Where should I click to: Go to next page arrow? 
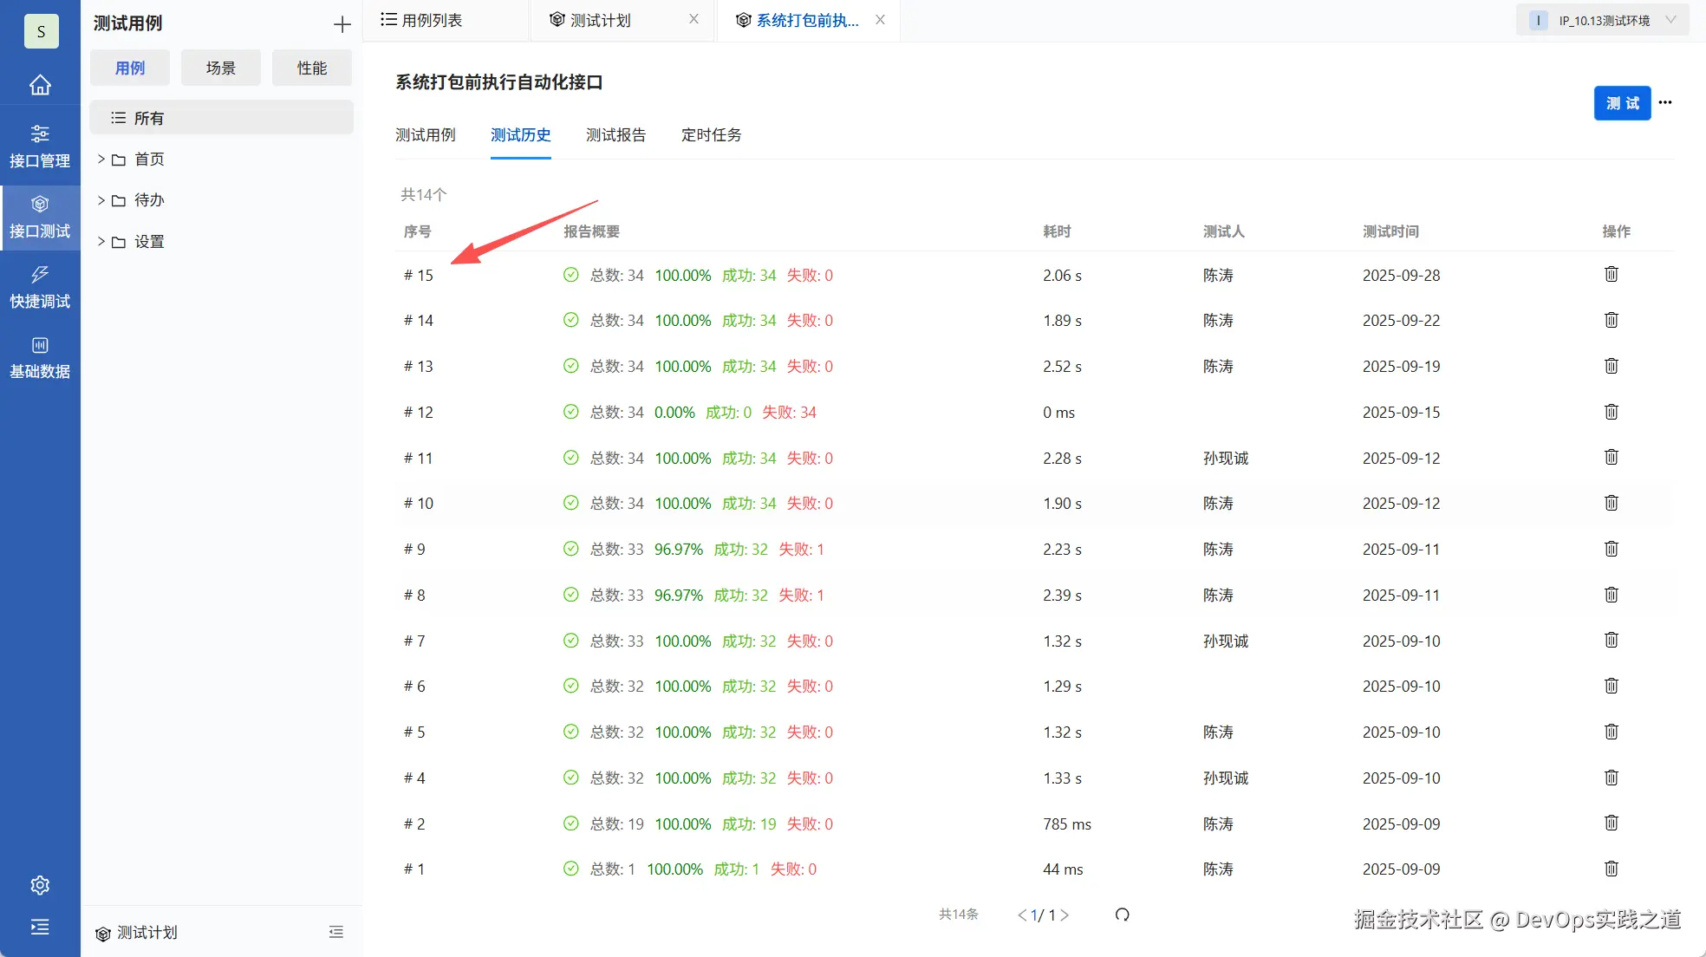tap(1065, 915)
